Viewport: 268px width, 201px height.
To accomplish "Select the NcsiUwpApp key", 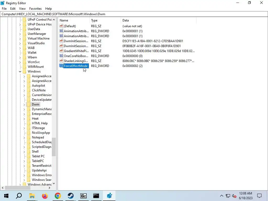I will click(x=41, y=133).
